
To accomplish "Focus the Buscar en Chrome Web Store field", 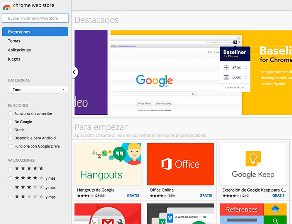I will [35, 18].
